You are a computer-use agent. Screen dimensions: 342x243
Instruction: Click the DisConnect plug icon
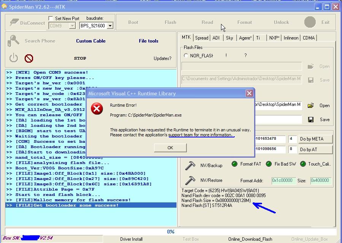(14, 23)
